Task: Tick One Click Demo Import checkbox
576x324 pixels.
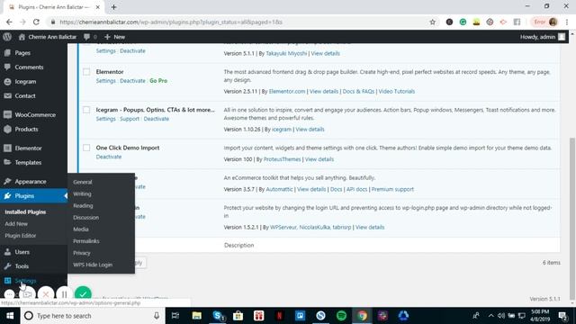Action: coord(86,148)
